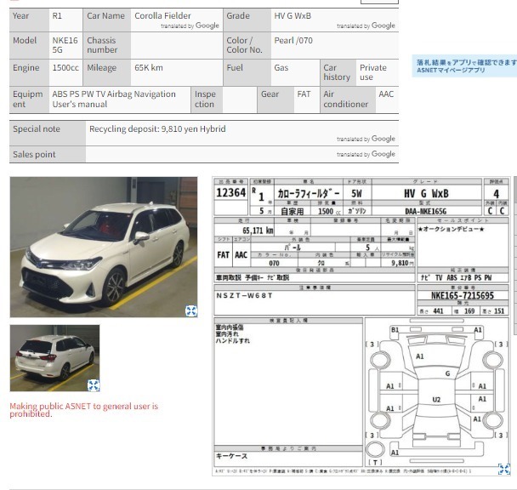Expand the auction sheet using its corner icon
This screenshot has height=490, width=517.
click(504, 469)
